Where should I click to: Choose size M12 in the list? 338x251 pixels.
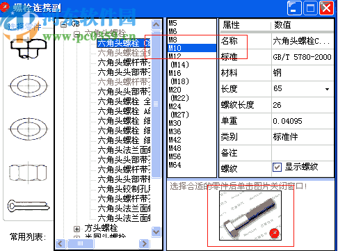tap(175, 56)
